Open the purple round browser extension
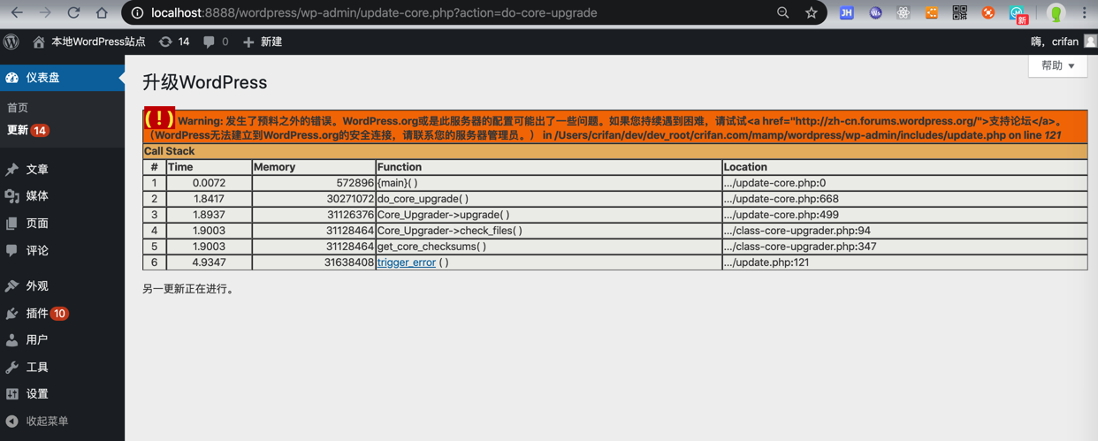 point(875,13)
